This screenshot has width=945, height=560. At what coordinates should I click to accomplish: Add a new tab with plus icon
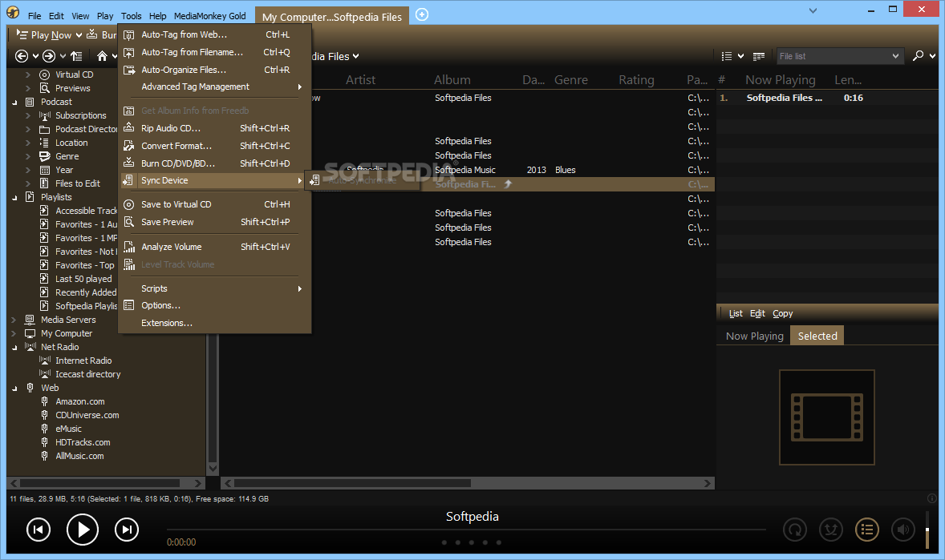pyautogui.click(x=422, y=14)
